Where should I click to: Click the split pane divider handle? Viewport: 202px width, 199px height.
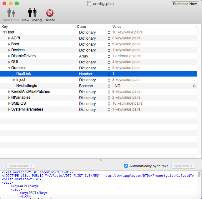pyautogui.click(x=101, y=160)
